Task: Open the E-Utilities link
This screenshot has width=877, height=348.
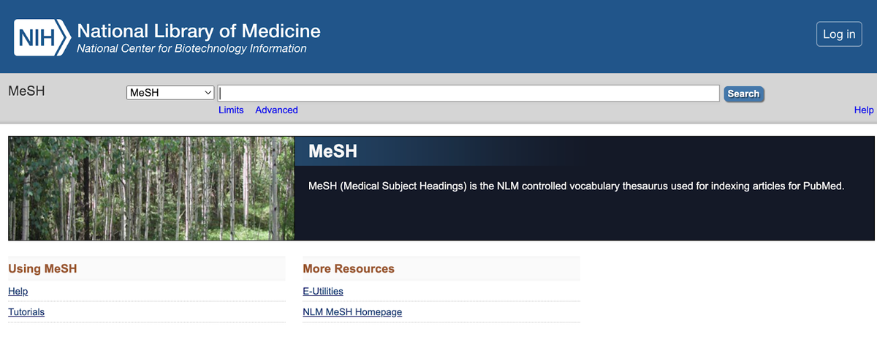Action: [x=323, y=292]
